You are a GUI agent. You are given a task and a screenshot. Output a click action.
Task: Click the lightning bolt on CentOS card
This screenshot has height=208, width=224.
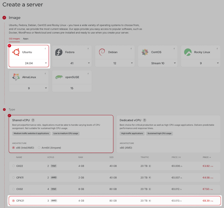coord(174,48)
